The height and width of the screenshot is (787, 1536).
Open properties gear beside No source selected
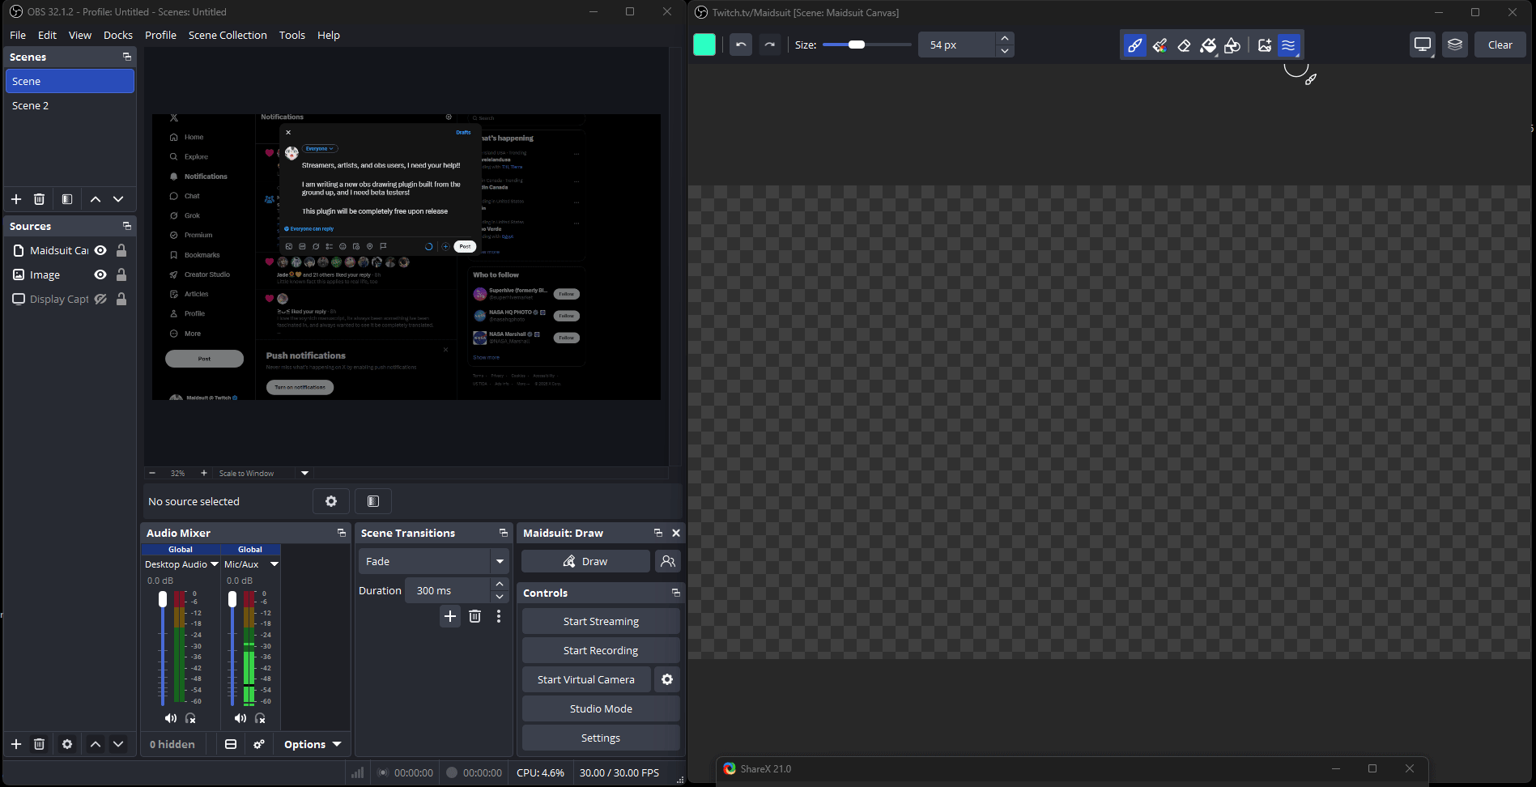pos(331,501)
